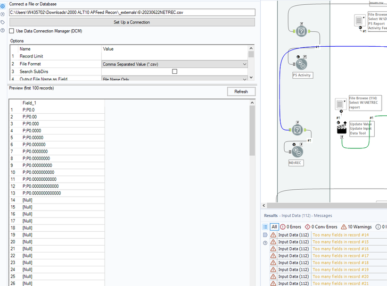Refresh the data preview
387x286 pixels.
point(241,92)
